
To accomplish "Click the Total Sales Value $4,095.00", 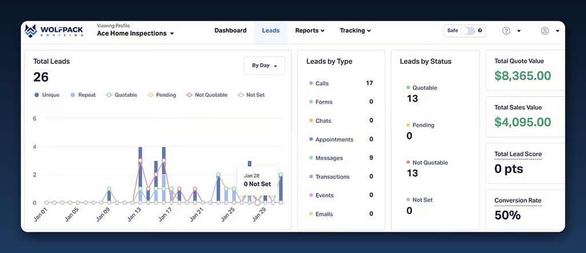I will pyautogui.click(x=522, y=122).
